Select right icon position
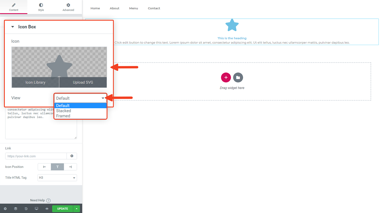This screenshot has width=381, height=213. (70, 167)
